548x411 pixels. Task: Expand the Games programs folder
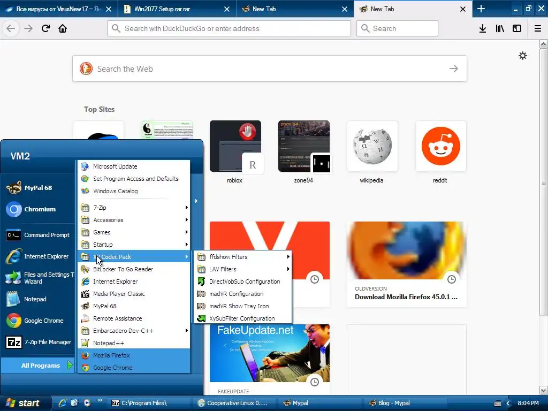click(x=134, y=232)
